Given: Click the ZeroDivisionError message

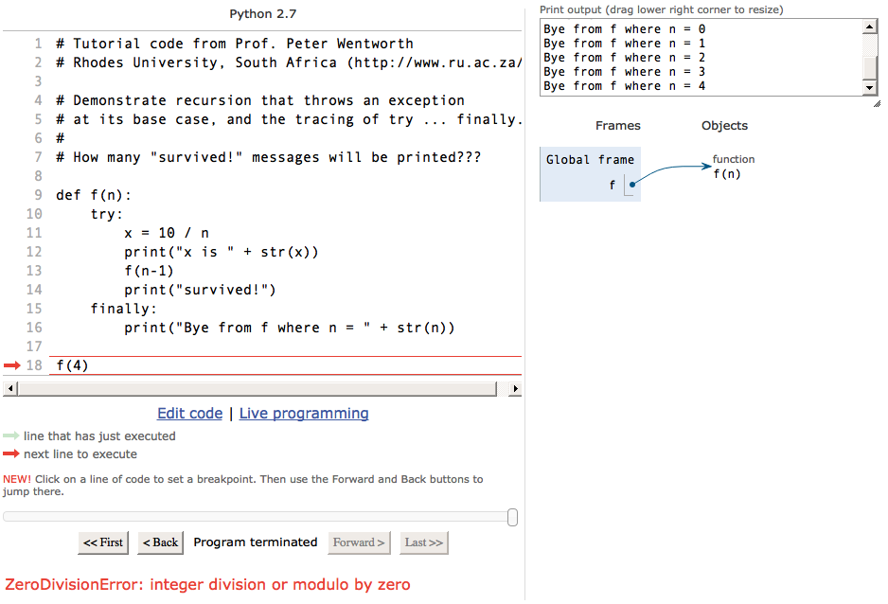Looking at the screenshot, I should (x=208, y=584).
